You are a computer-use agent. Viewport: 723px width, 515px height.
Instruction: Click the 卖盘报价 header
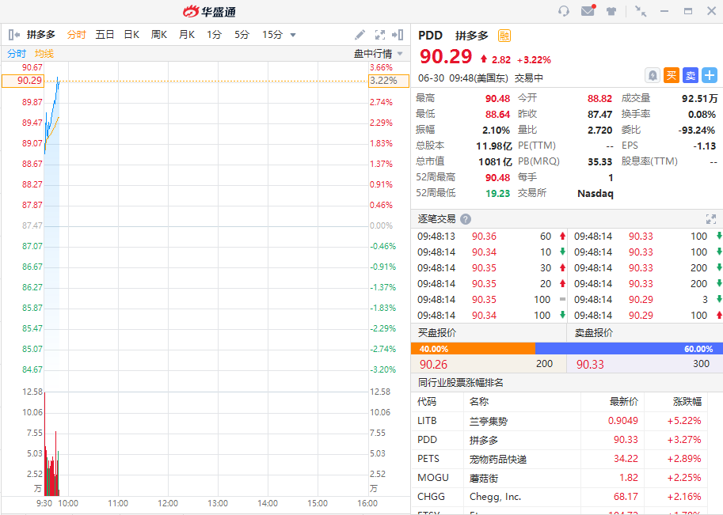click(x=594, y=333)
